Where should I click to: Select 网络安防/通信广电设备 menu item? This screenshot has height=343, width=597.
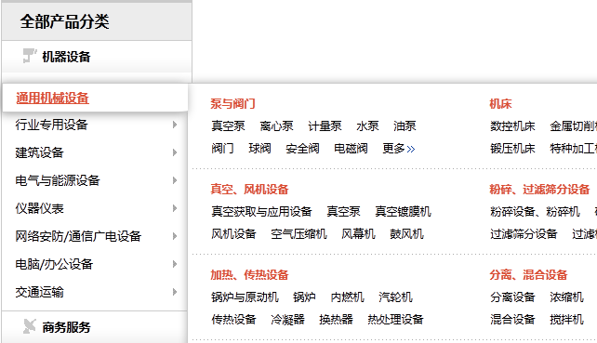[78, 236]
